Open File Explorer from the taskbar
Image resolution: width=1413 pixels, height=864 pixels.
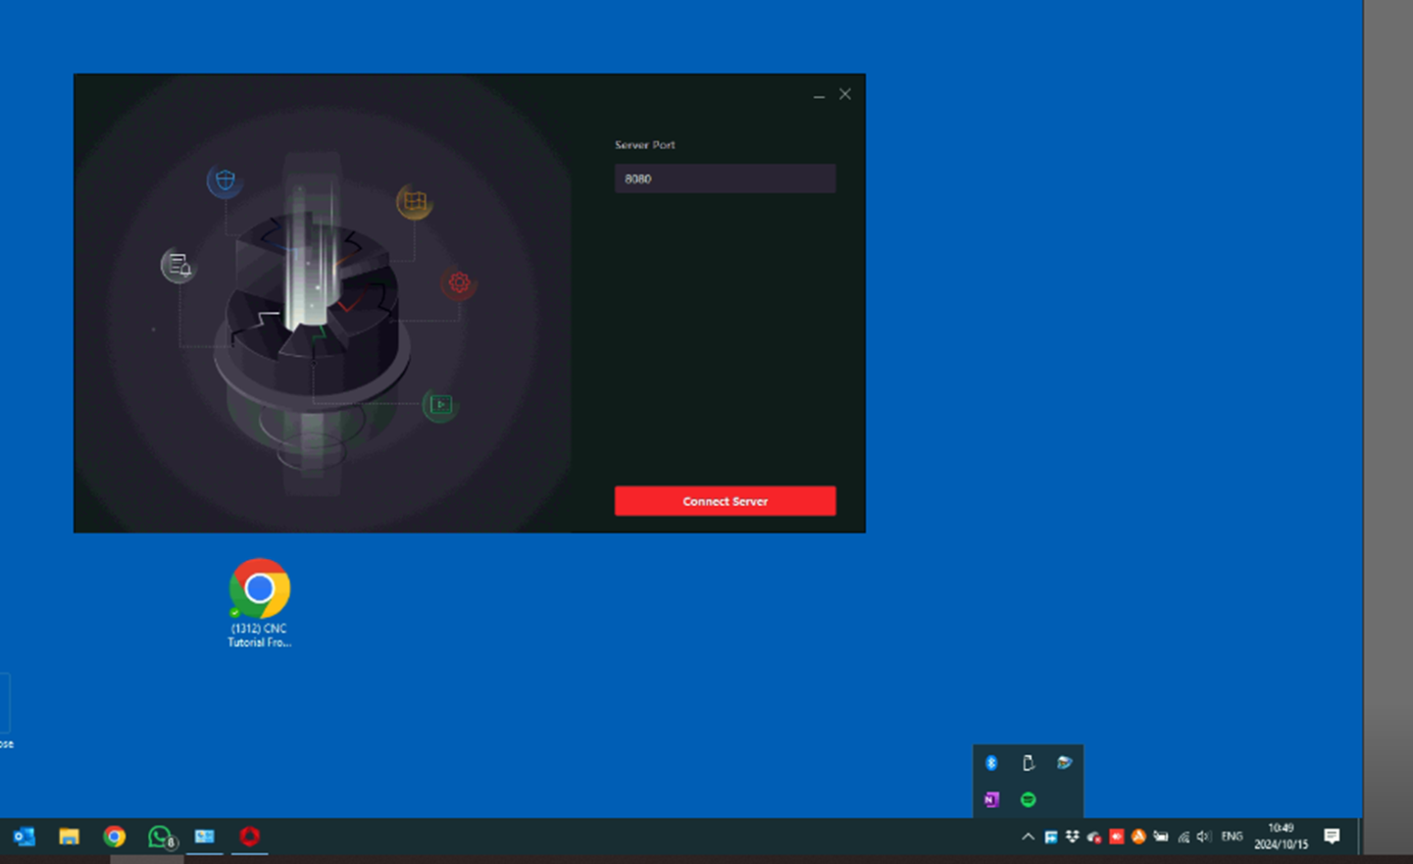69,837
